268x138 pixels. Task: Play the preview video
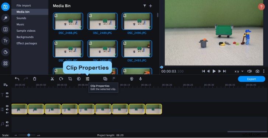tap(214, 71)
